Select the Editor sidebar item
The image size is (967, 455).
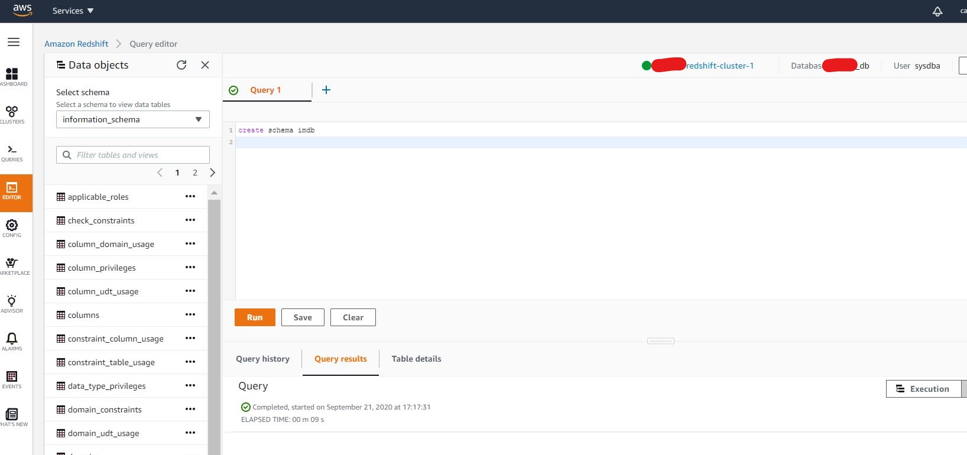pyautogui.click(x=16, y=193)
